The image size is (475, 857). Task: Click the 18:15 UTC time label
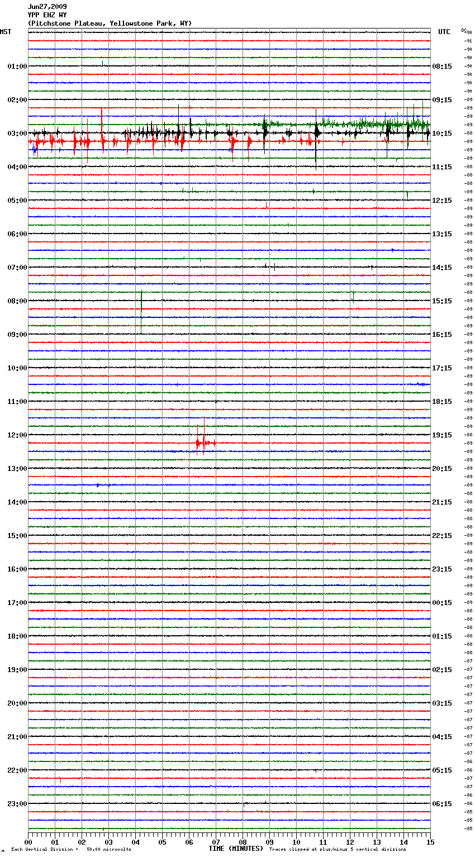tap(442, 402)
